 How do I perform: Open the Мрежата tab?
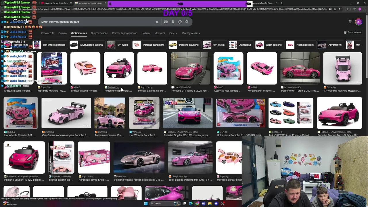pyautogui.click(x=160, y=33)
